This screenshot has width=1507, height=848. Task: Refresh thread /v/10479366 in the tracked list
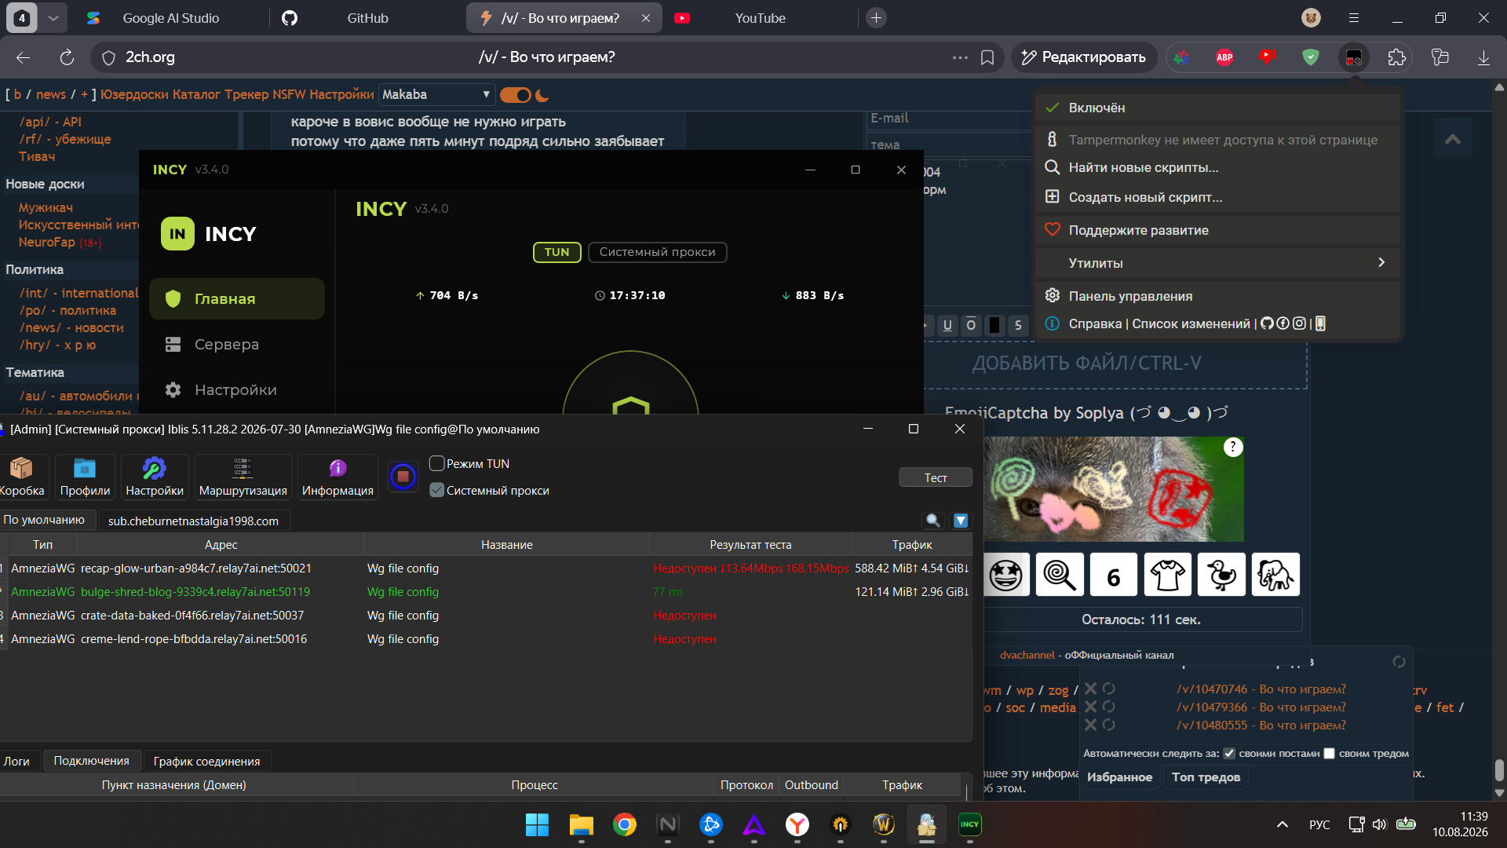click(x=1108, y=707)
